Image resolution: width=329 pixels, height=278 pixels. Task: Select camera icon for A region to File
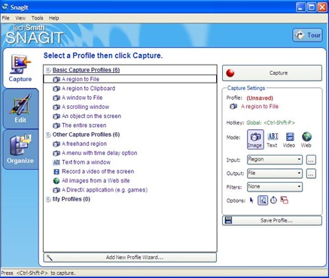(56, 80)
